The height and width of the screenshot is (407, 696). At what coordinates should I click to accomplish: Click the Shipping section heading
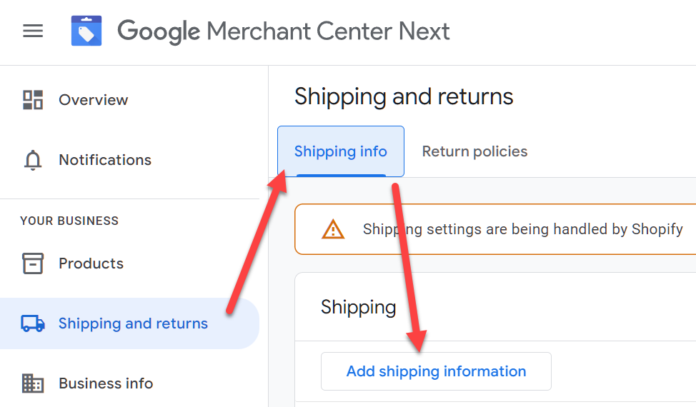click(358, 307)
